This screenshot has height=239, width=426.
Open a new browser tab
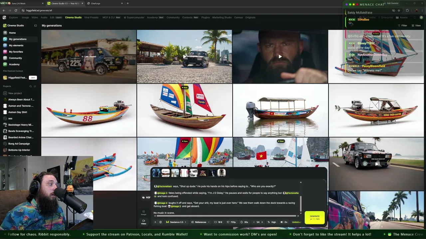coord(128,3)
